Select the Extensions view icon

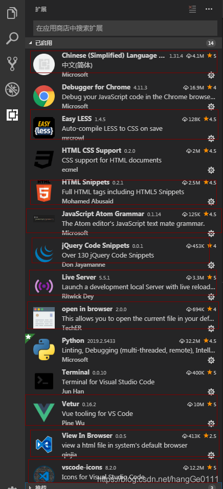point(12,115)
